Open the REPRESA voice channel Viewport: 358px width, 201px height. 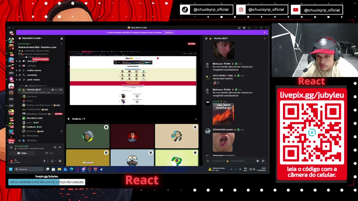[32, 141]
